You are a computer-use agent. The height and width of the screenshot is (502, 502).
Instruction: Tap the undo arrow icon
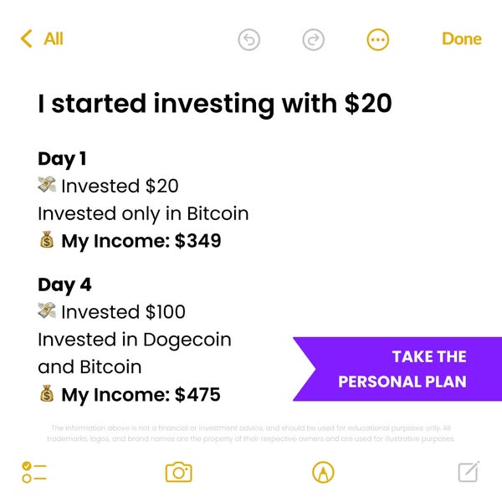248,39
